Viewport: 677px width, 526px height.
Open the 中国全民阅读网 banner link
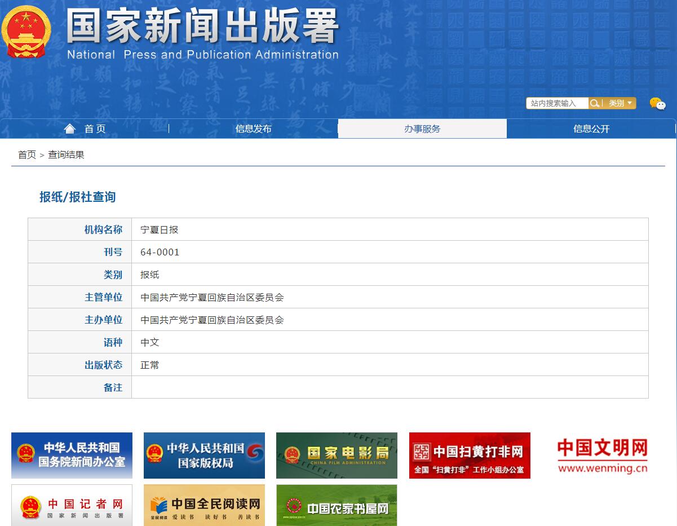point(204,505)
